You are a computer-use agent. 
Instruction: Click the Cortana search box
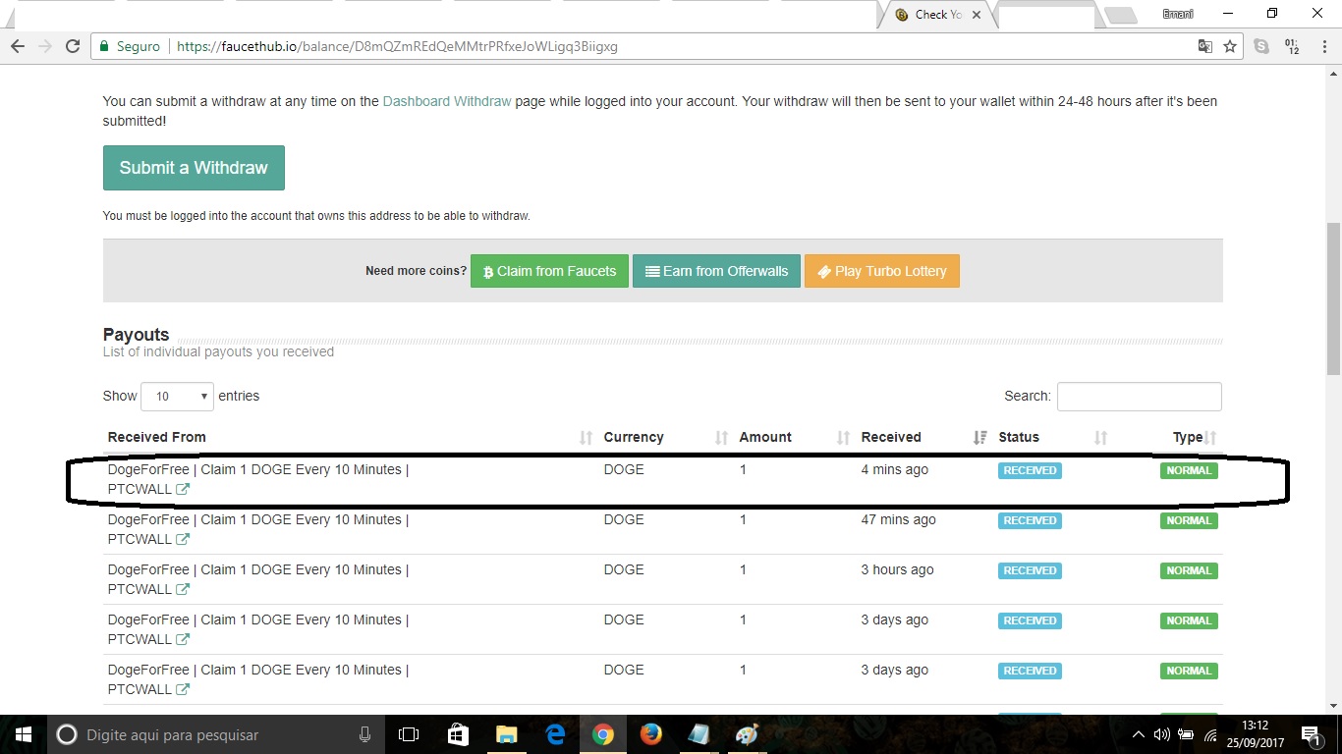tap(216, 734)
